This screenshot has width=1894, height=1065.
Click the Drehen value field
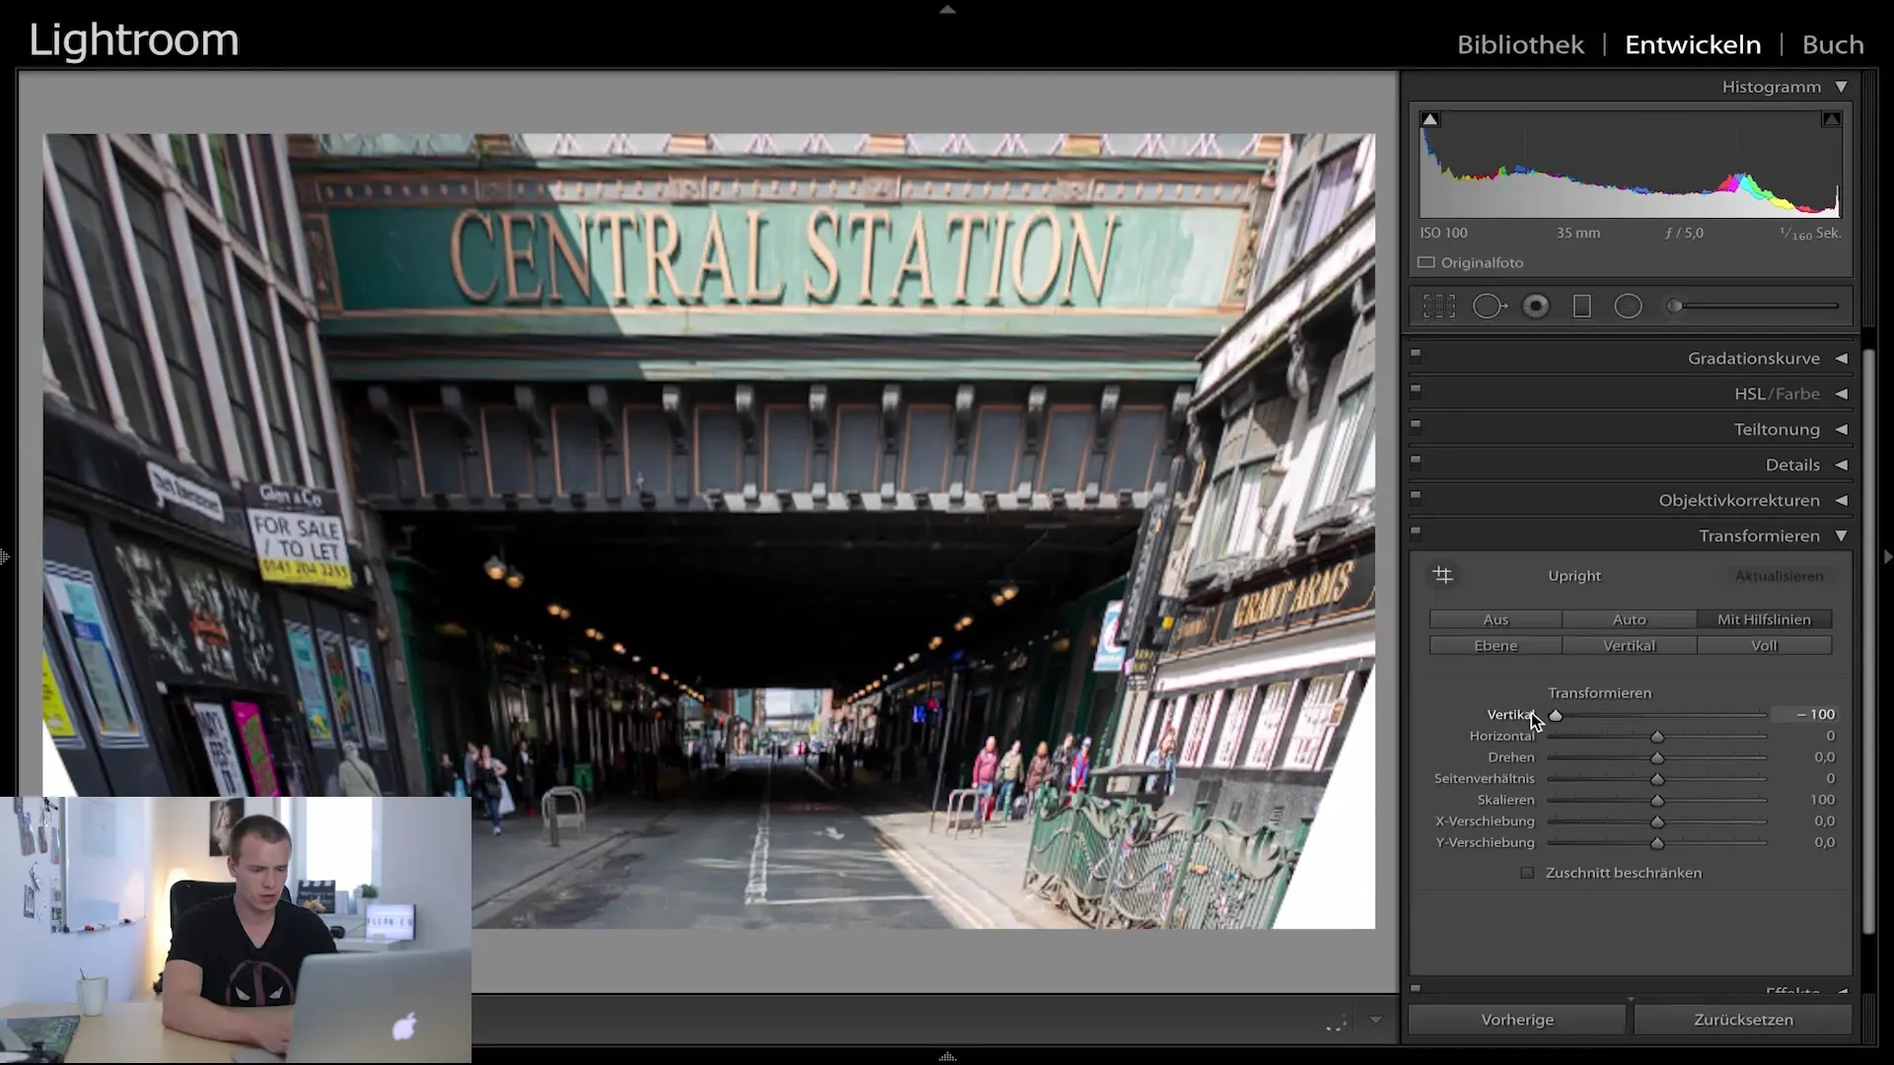1824,757
